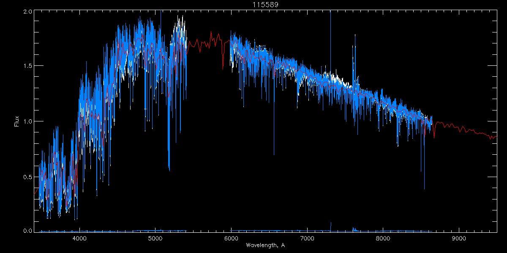Click the Wavelength, A x-axis label
Screen dimensions: 507x253
click(x=265, y=245)
